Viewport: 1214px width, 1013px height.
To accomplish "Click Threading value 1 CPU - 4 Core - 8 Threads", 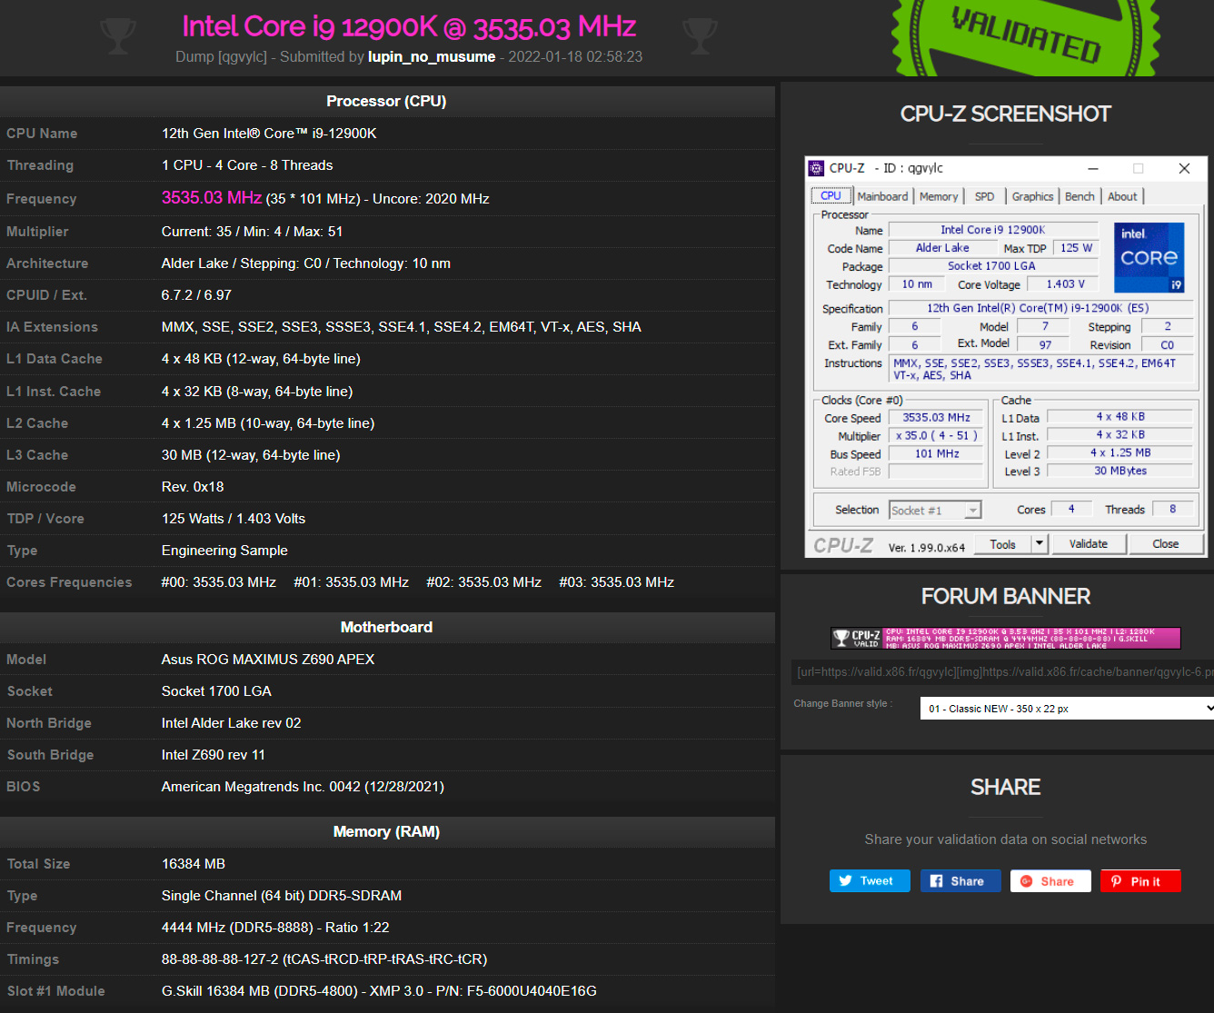I will point(247,165).
